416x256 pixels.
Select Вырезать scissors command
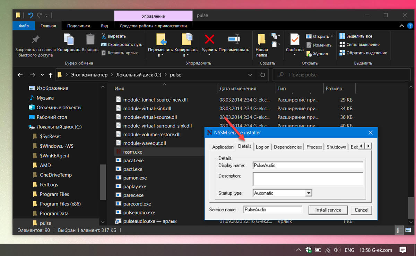point(114,36)
